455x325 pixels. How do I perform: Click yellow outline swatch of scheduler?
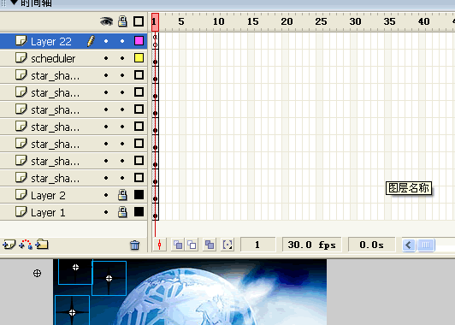coord(139,58)
